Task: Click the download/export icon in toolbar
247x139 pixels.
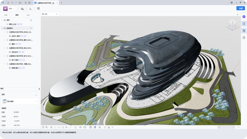Action: pos(30,9)
